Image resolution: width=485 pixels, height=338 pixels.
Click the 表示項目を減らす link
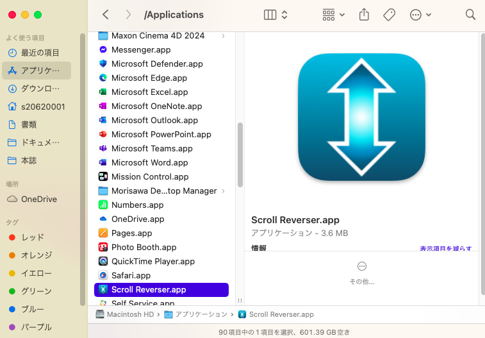coord(446,248)
